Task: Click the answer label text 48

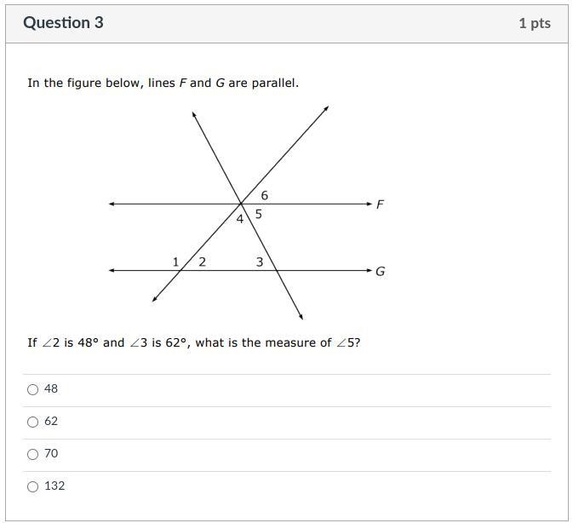Action: coord(51,389)
